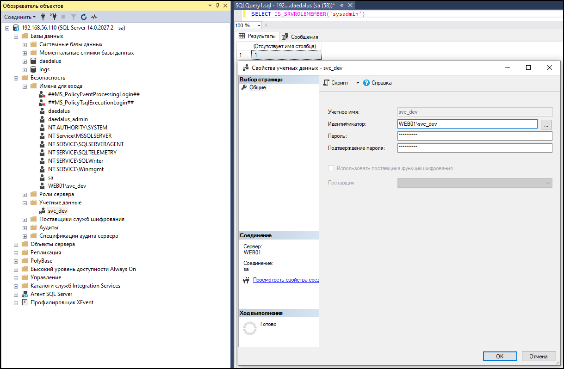The width and height of the screenshot is (564, 369).
Task: Click the Disconnect icon in Object Explorer toolbar
Action: click(x=54, y=17)
